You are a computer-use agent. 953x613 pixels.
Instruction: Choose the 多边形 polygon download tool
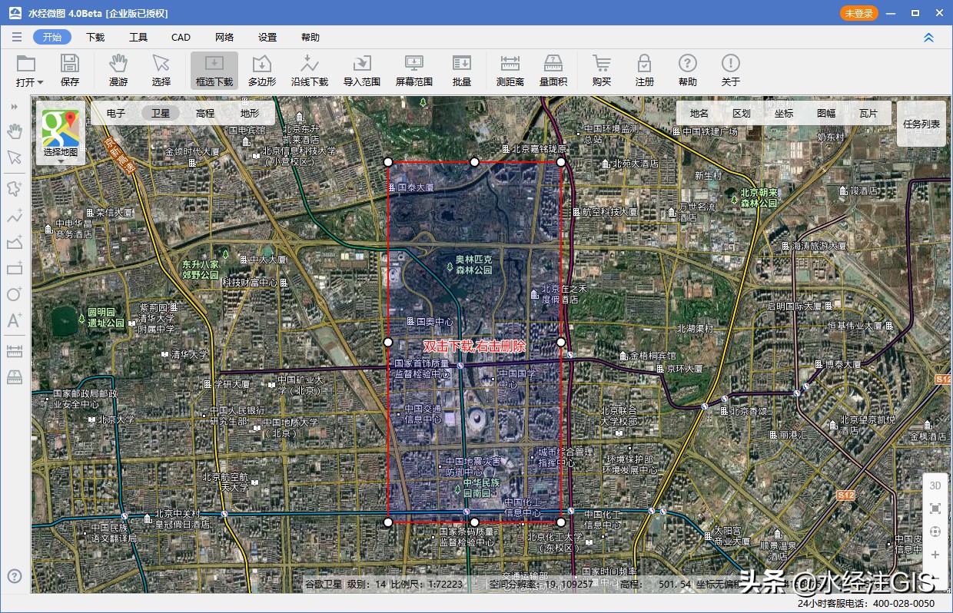coord(261,71)
